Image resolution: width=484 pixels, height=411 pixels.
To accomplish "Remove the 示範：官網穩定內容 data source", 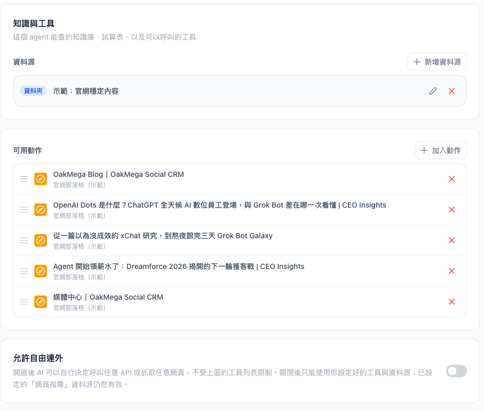I will [452, 91].
